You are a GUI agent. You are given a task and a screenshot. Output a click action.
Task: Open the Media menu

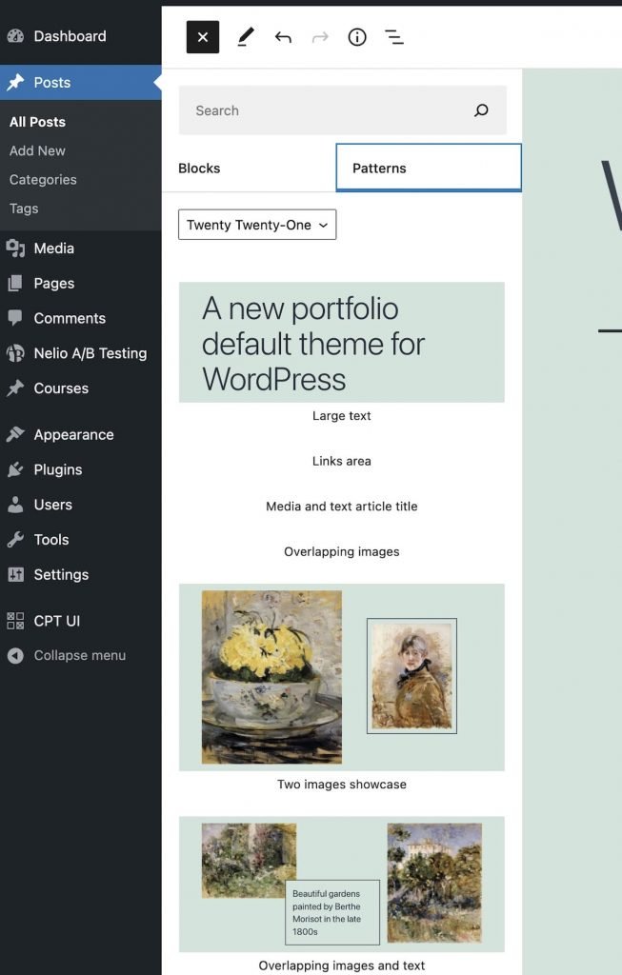click(x=81, y=249)
